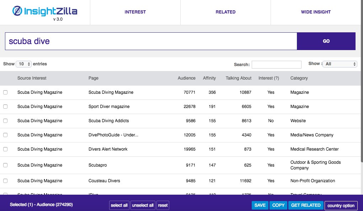Open the RELATED tab

coord(225,12)
